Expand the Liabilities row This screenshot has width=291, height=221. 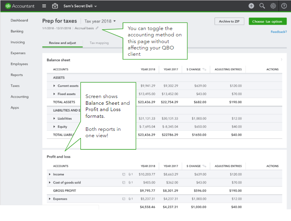pyautogui.click(x=54, y=118)
